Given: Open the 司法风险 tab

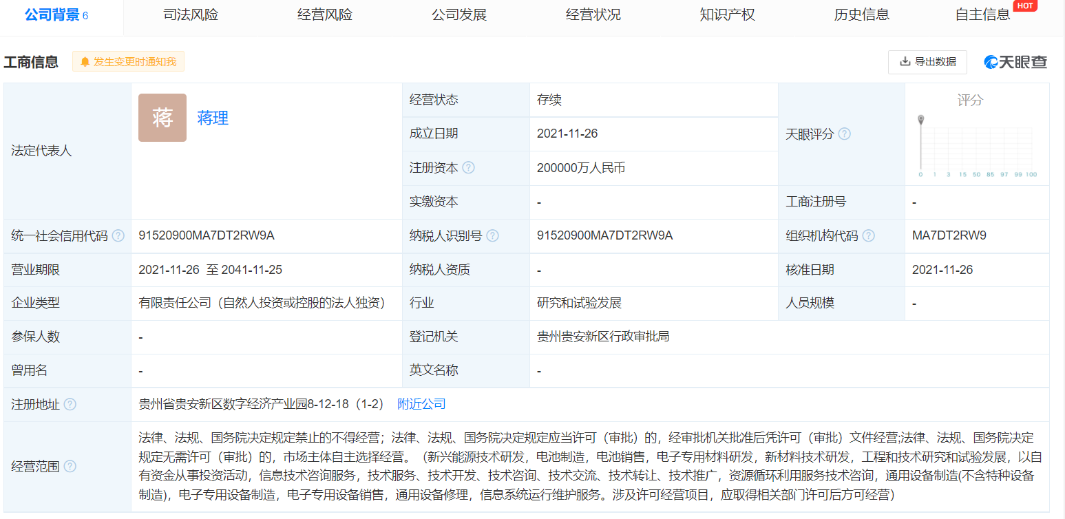Looking at the screenshot, I should (191, 15).
